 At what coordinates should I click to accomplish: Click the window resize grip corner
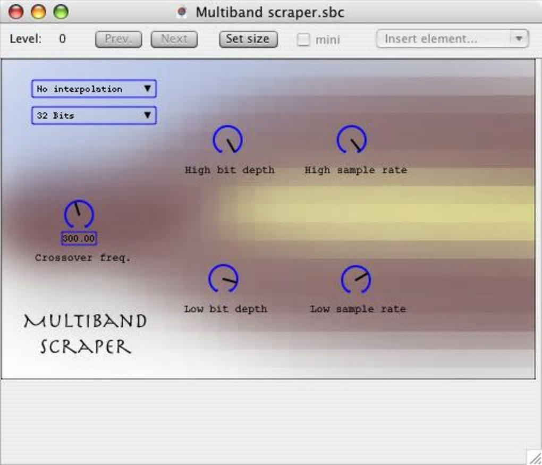point(535,457)
